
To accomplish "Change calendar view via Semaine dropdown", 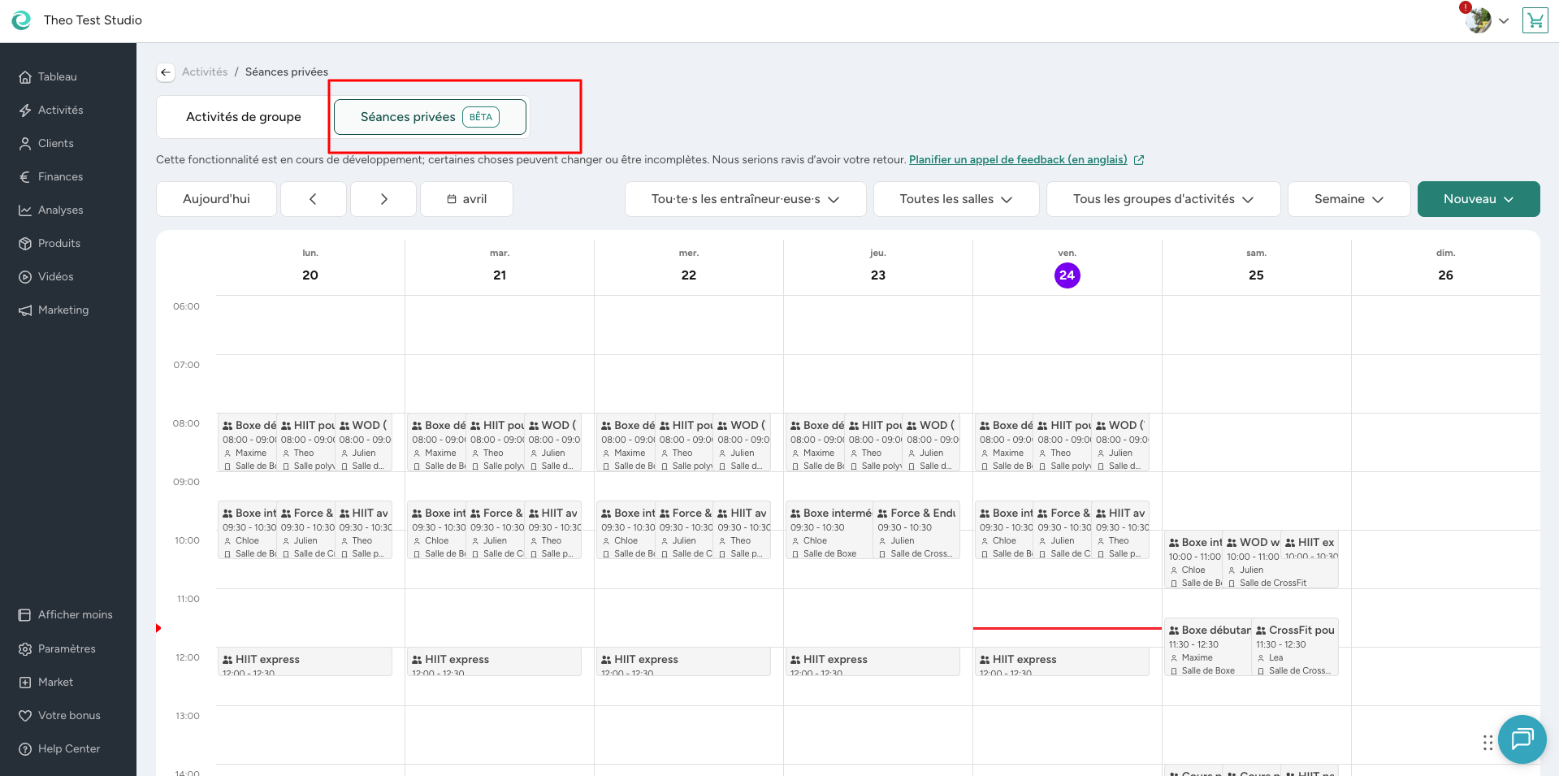I will pos(1348,199).
